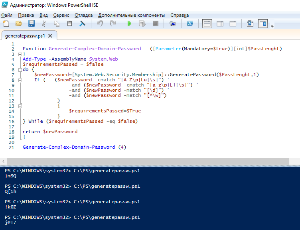Open new remote PowerShell tab icon
300x230 pixels.
tap(172, 24)
